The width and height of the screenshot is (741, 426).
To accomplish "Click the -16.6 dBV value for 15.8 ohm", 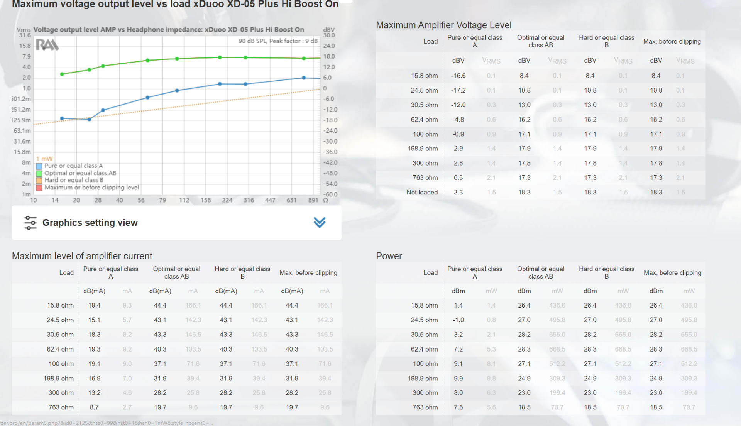I will (458, 76).
